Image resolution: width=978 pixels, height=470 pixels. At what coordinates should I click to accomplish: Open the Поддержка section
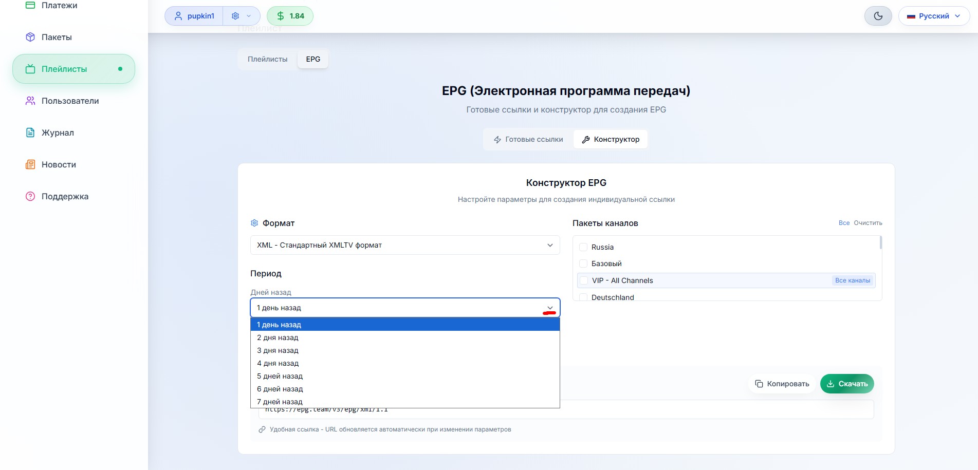tap(64, 196)
